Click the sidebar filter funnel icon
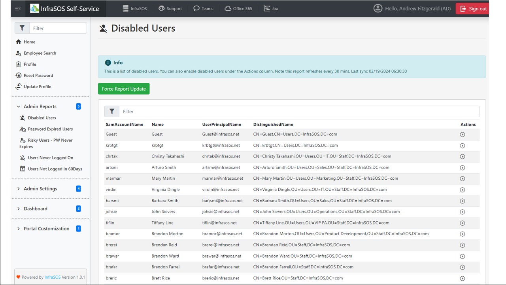The height and width of the screenshot is (285, 506). click(x=22, y=28)
